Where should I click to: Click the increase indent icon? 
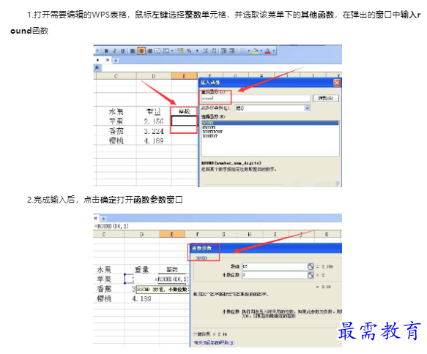(x=232, y=51)
